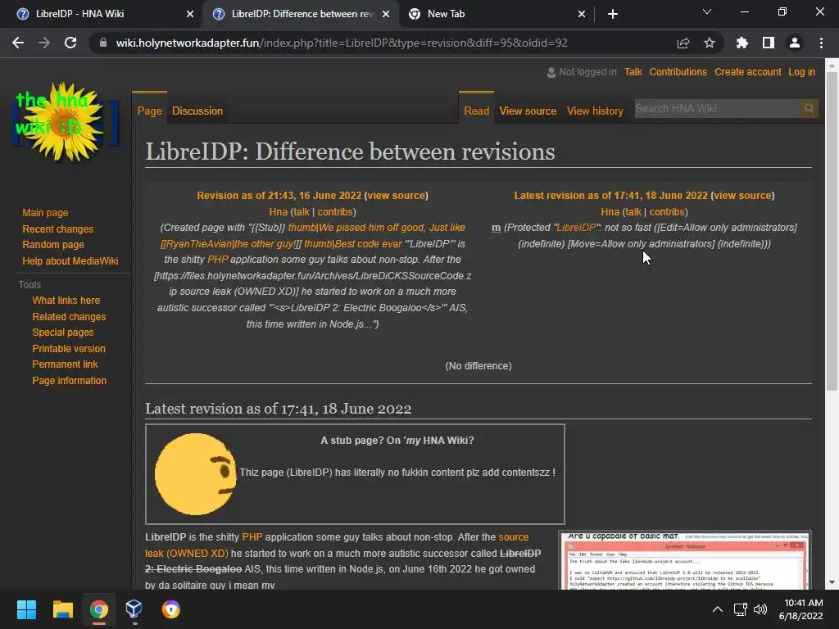This screenshot has width=839, height=629.
Task: Close the Difference between revisions tab
Action: click(386, 14)
